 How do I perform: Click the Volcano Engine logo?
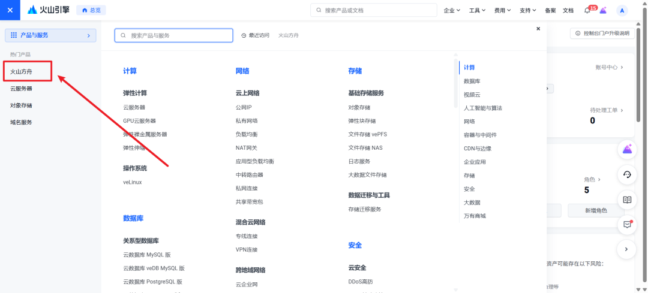tap(49, 10)
